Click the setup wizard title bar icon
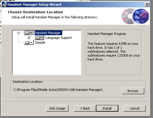 tap(5, 5)
